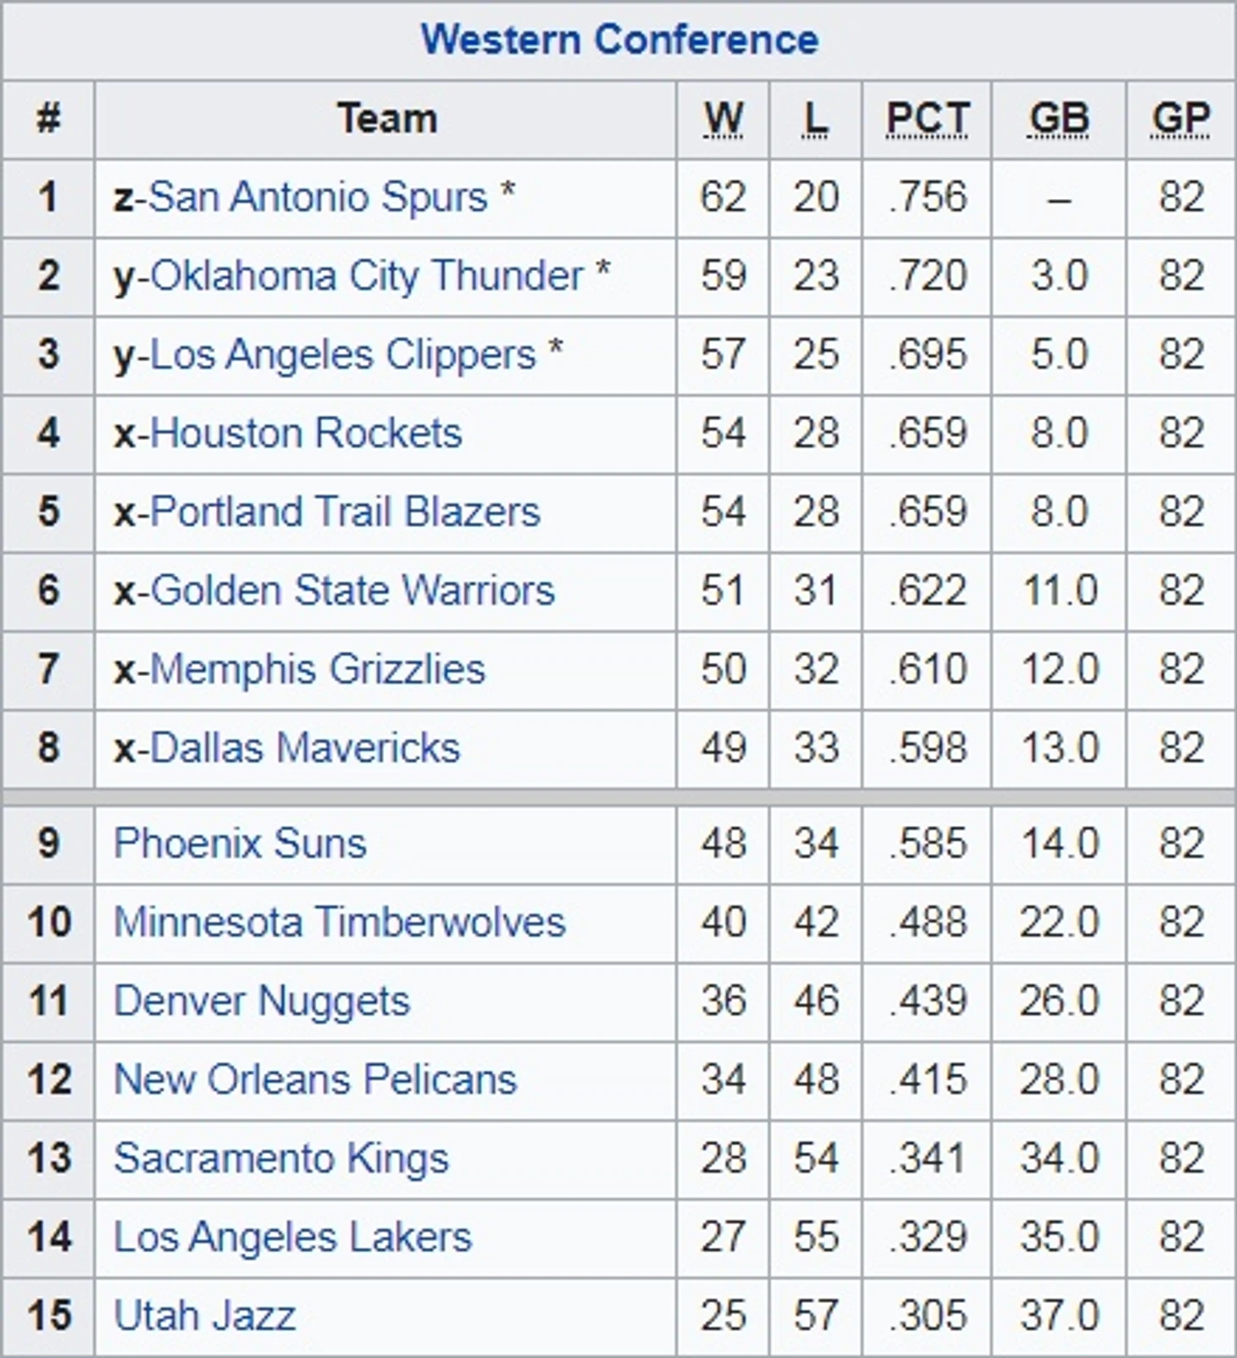Open the Los Angeles Lakers link
The height and width of the screenshot is (1358, 1237).
tap(292, 1238)
